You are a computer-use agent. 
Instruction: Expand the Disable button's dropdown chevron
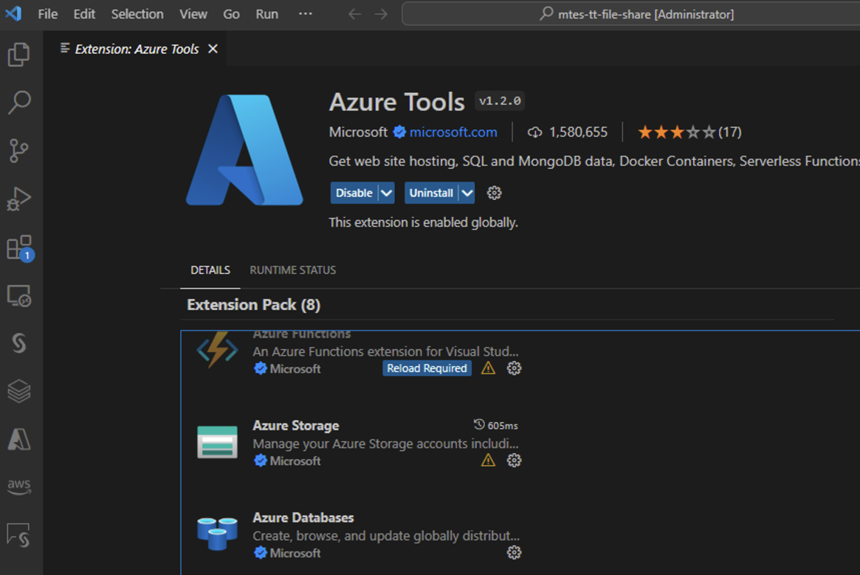[386, 193]
